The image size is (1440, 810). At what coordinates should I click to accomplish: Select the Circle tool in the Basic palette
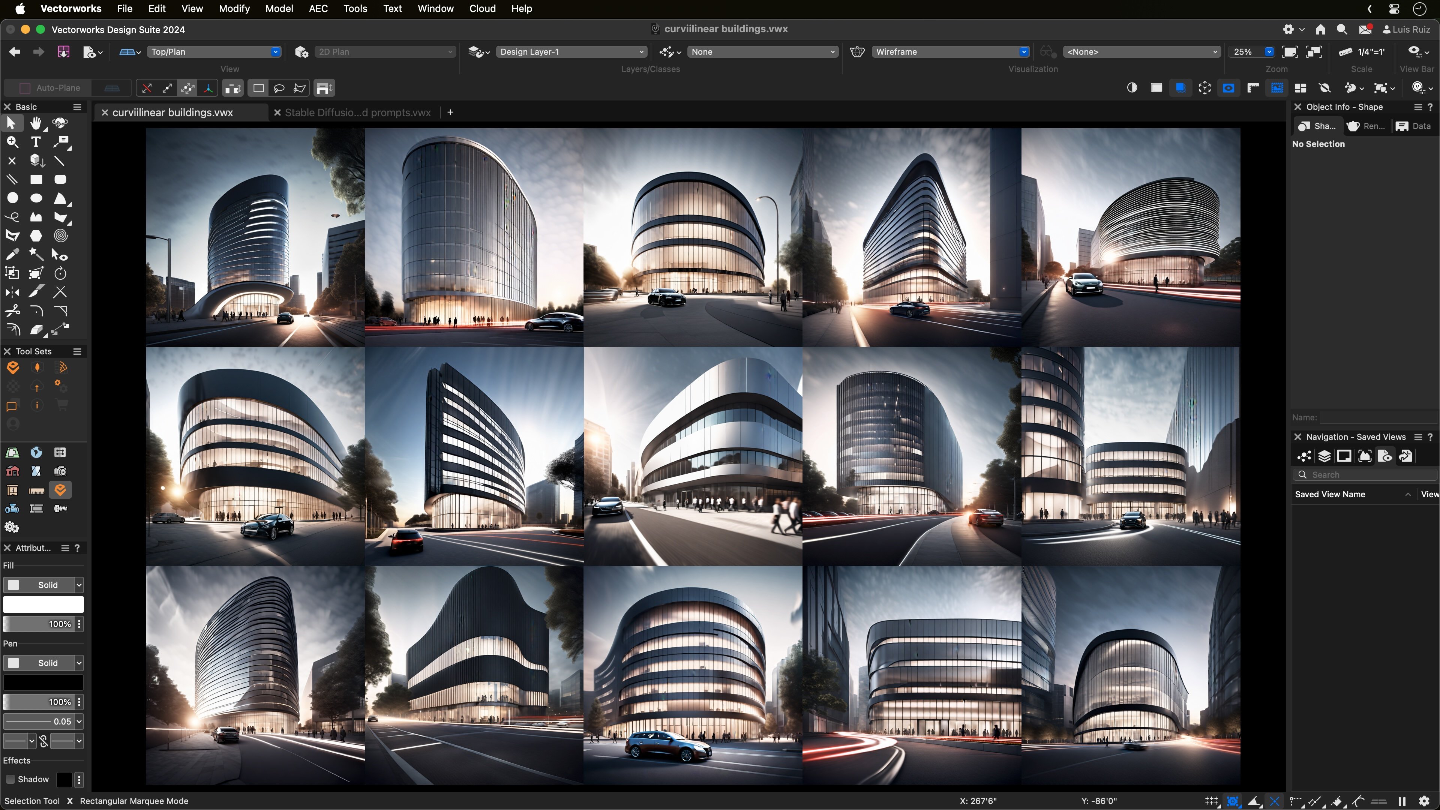[12, 197]
